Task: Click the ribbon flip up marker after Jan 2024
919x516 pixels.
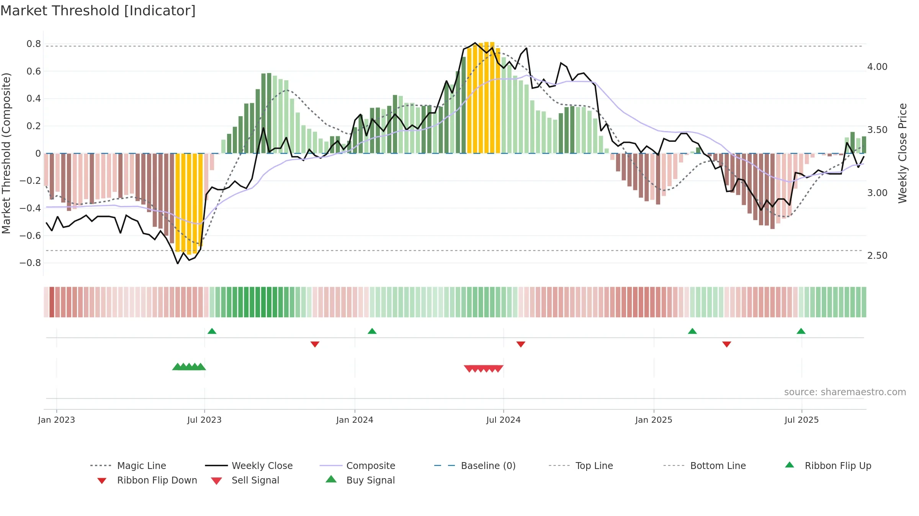Action: tap(372, 331)
